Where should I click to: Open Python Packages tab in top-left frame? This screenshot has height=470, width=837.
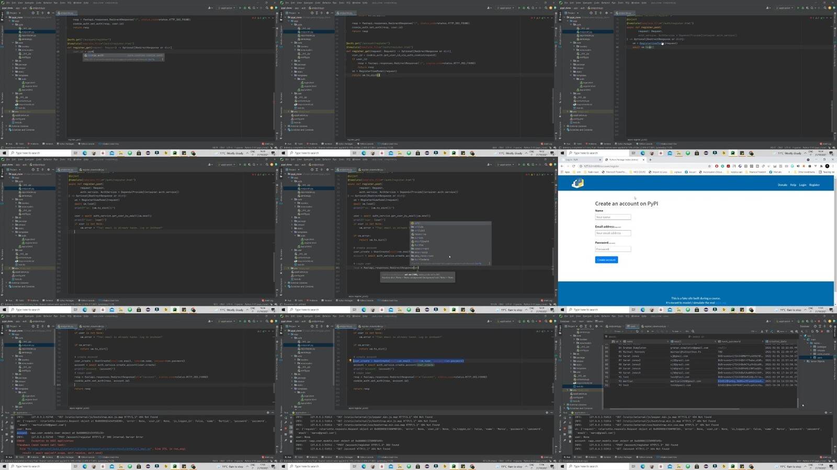65,144
